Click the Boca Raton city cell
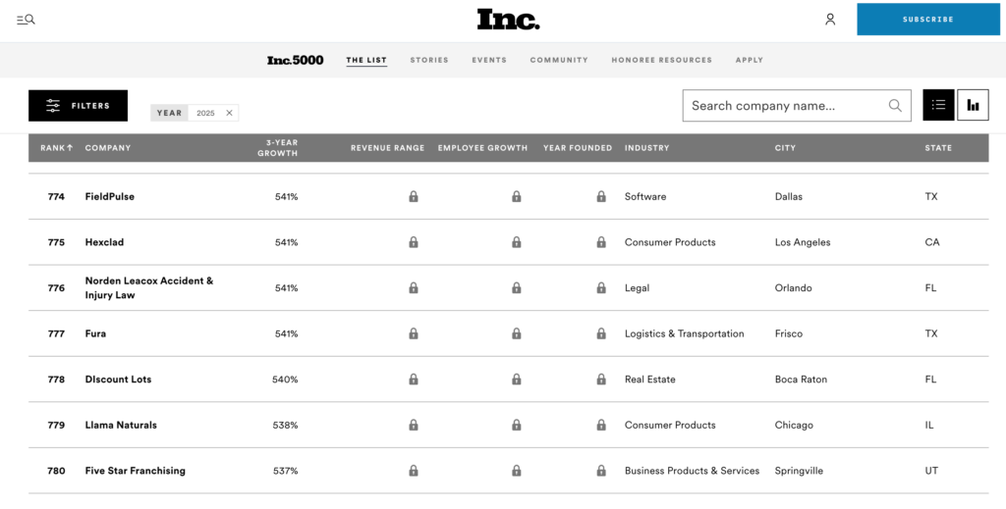 801,379
